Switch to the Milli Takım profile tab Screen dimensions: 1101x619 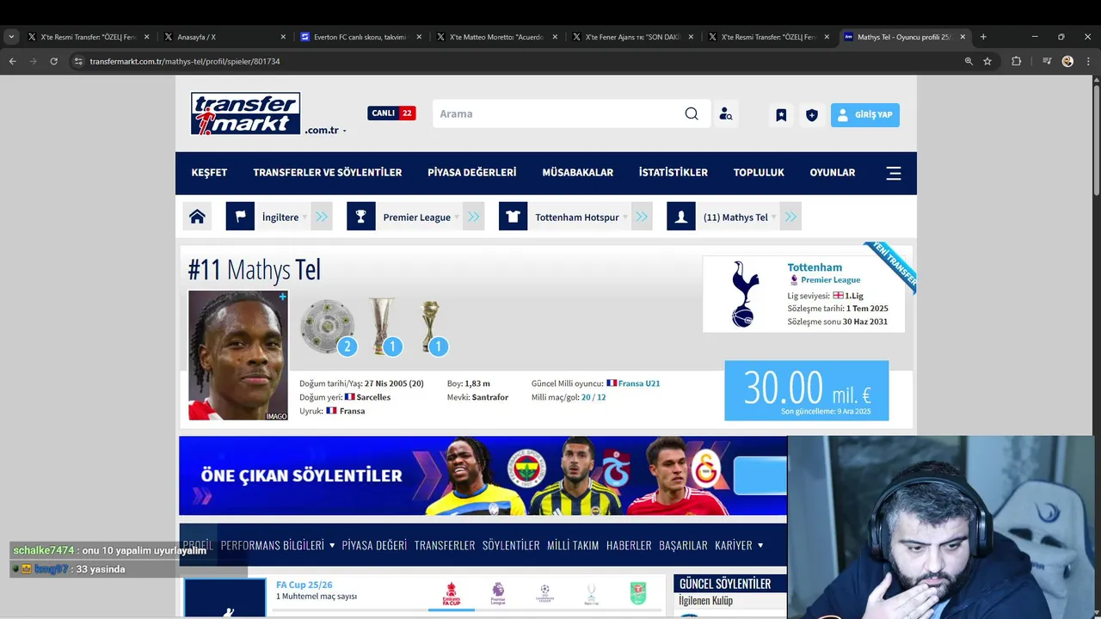(x=573, y=545)
